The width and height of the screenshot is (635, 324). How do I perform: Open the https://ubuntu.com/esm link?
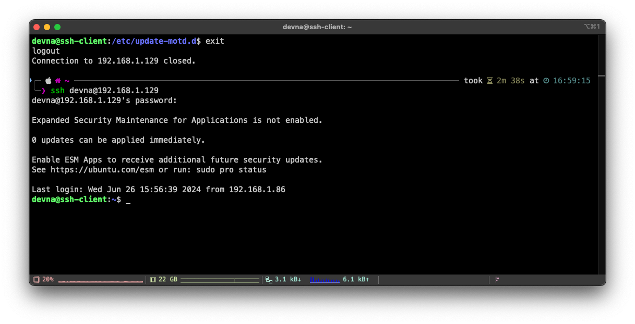pyautogui.click(x=103, y=170)
